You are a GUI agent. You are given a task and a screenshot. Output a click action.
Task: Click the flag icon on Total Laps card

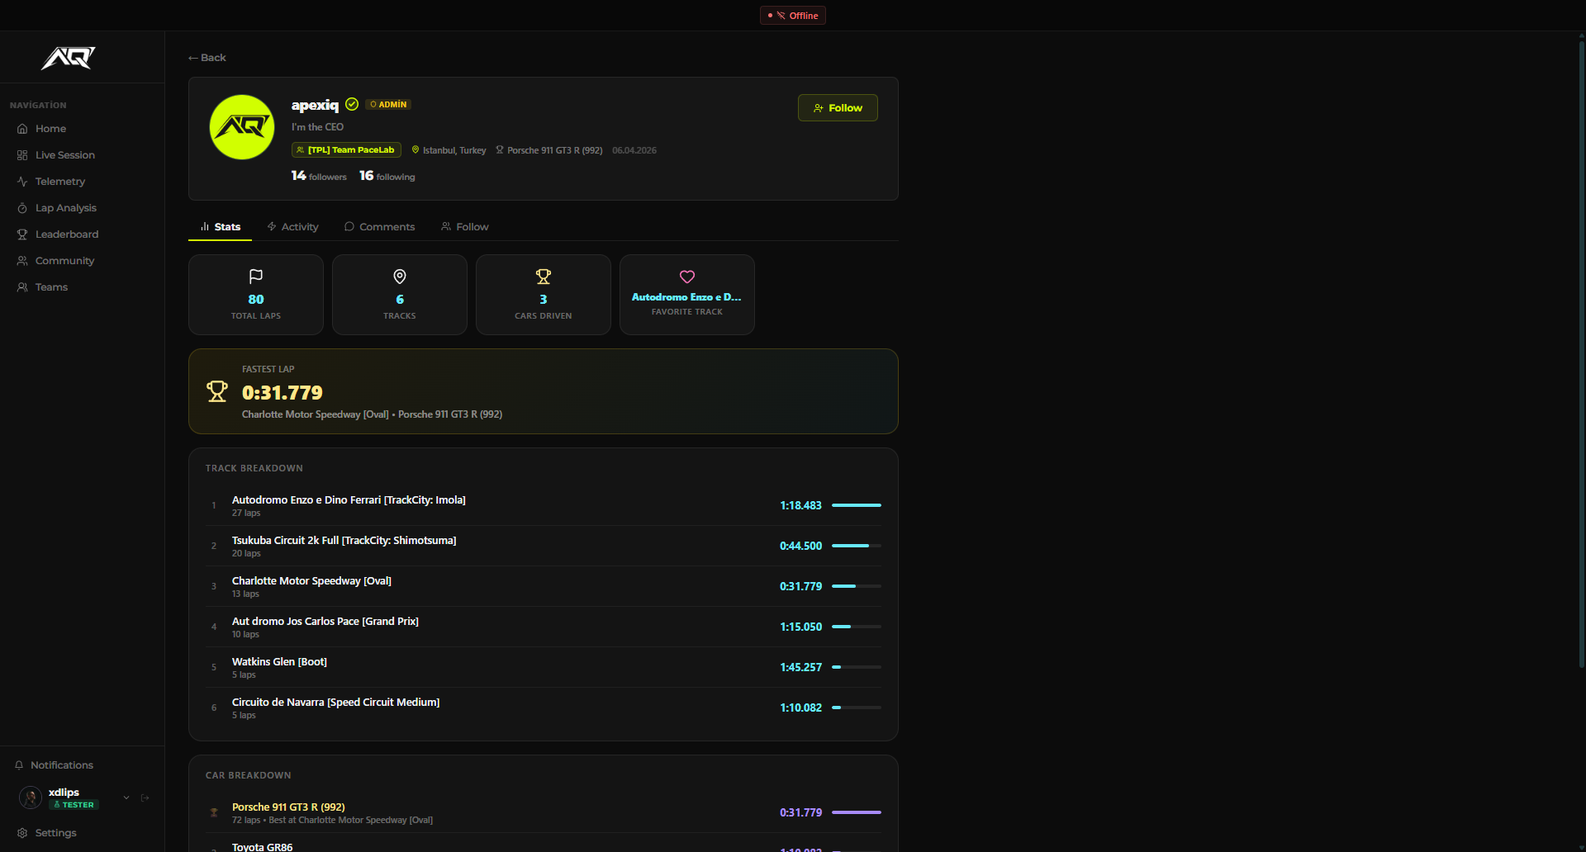pyautogui.click(x=256, y=277)
